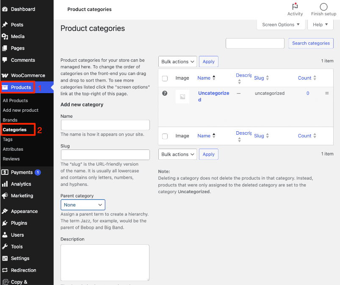Click the Analytics bar chart icon
Image resolution: width=340 pixels, height=285 pixels.
[5, 184]
